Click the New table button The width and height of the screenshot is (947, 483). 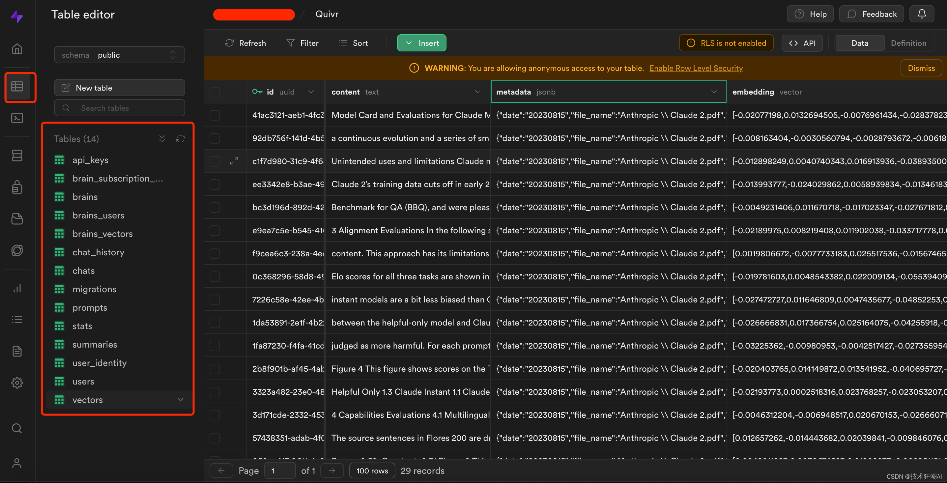point(120,88)
